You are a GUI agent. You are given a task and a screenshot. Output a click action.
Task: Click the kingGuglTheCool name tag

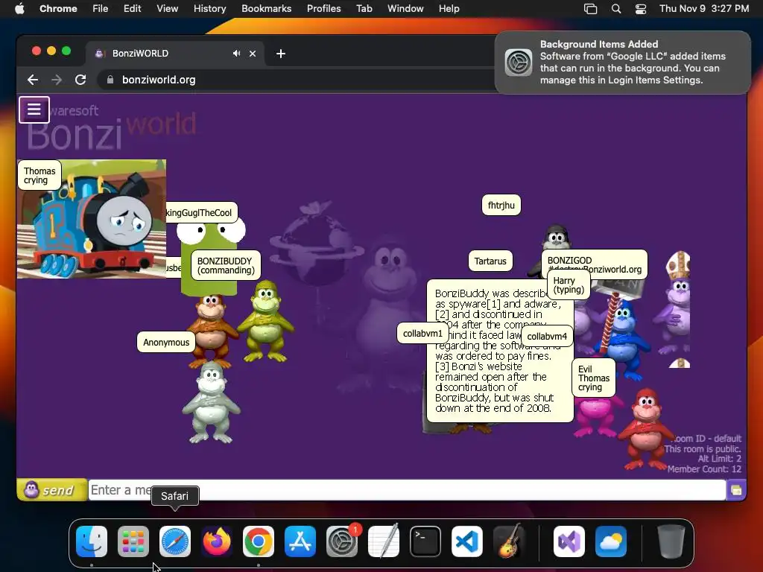pyautogui.click(x=201, y=212)
